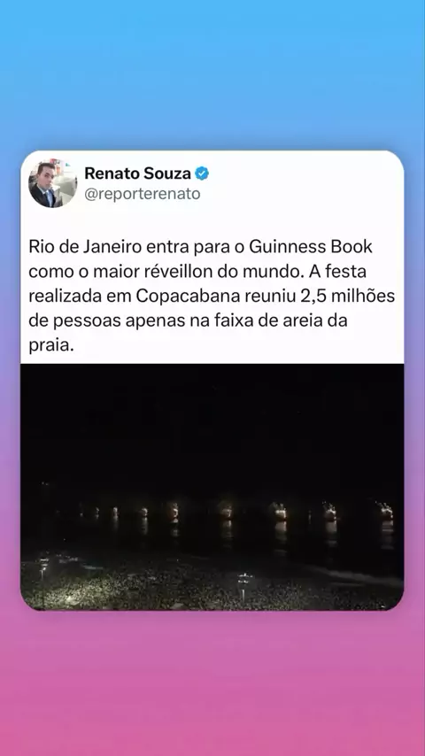Click the pink gradient area below the card

[x=212, y=684]
